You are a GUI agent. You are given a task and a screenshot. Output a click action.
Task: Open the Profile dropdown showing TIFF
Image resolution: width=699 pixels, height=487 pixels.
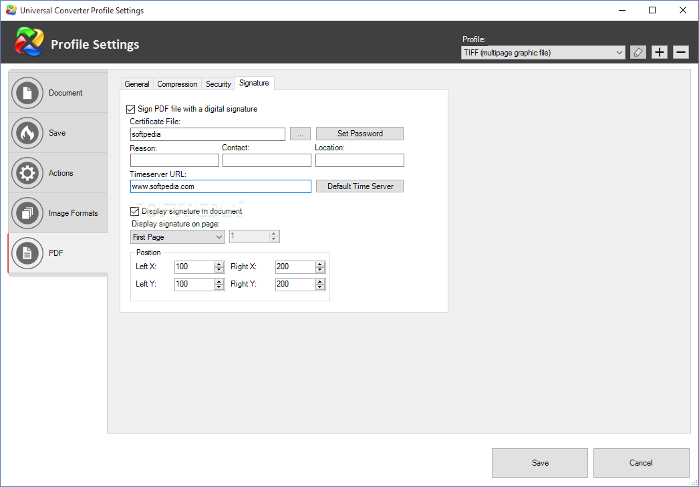pyautogui.click(x=543, y=53)
